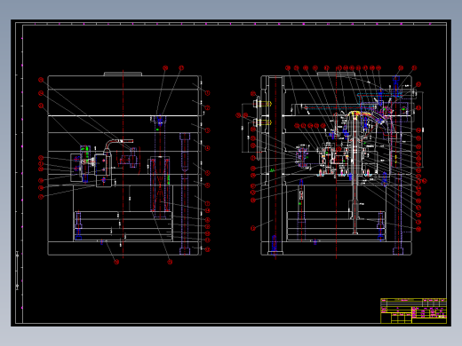The width and height of the screenshot is (462, 346).
Task: Click the yellow title block table
Action: tap(413, 311)
